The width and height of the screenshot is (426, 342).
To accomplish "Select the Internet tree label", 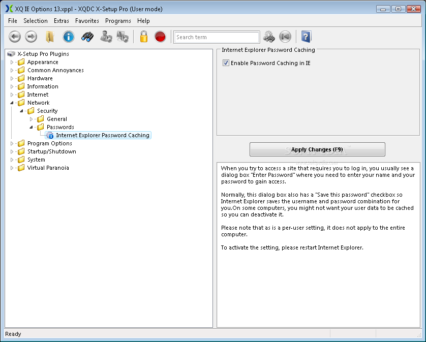I will coord(38,95).
